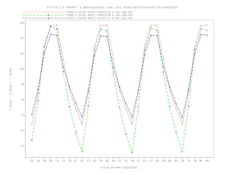
Task: Click the green dashed legend line sample
Action: (44, 15)
